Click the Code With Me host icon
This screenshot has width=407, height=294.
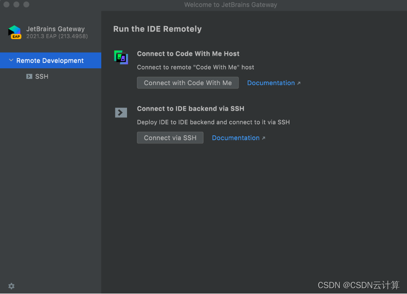click(x=121, y=57)
